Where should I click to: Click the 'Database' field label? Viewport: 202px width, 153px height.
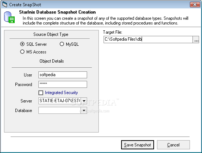pyautogui.click(x=23, y=111)
